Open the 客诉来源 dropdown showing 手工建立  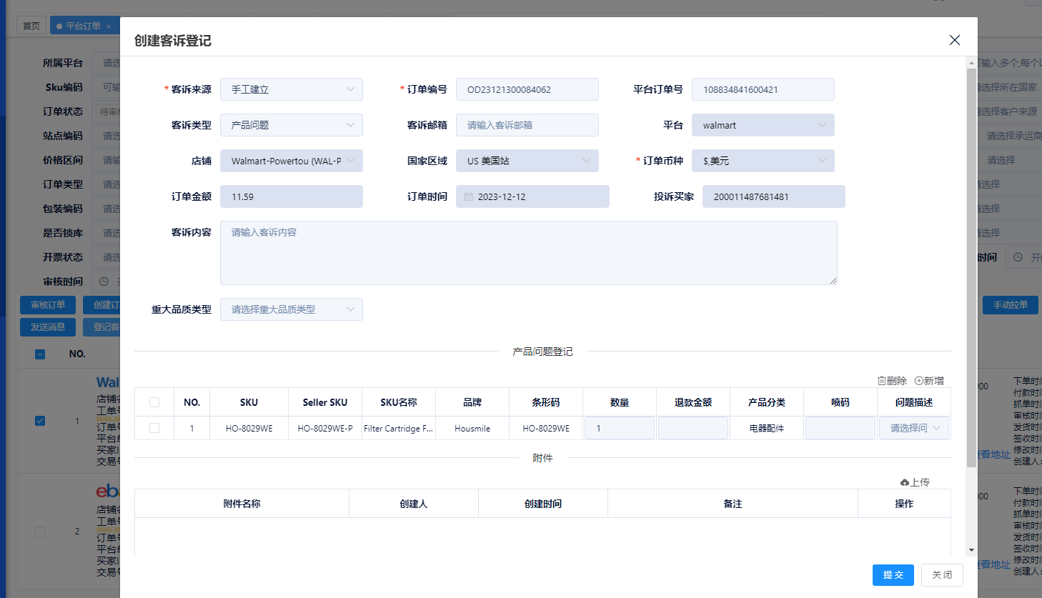coord(291,89)
